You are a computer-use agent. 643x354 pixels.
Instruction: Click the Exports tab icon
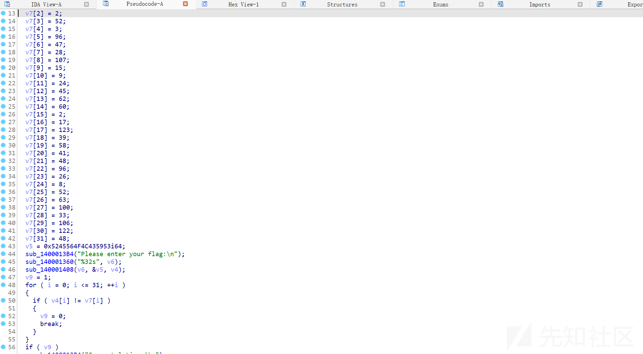tap(599, 4)
